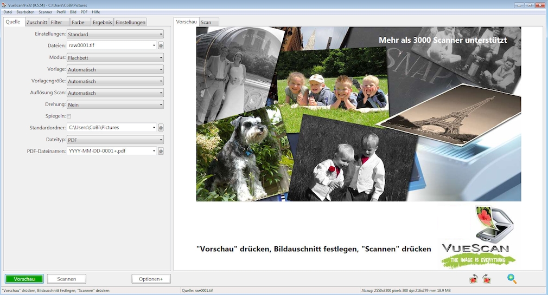Expand the Einstellungen dropdown set to Standard

pyautogui.click(x=115, y=34)
